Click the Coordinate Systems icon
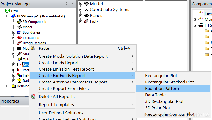Screen dimensions: 212x120 pos(86,9)
